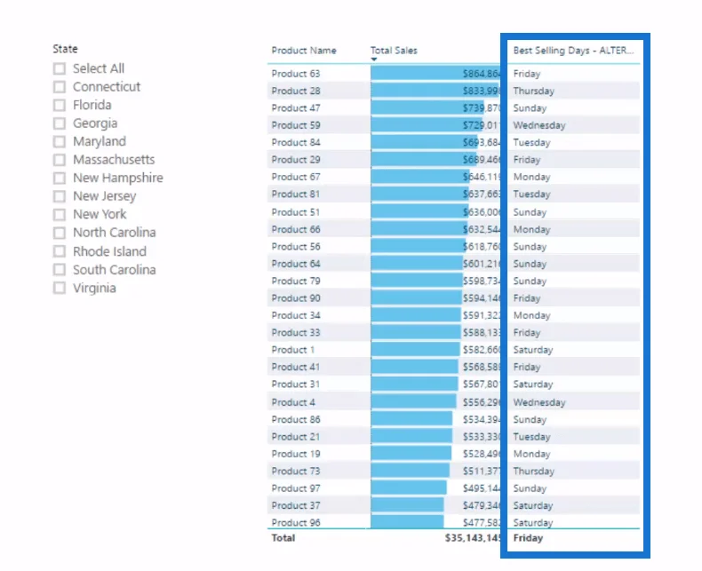
Task: Select the New Jersey checkbox
Action: (x=60, y=196)
